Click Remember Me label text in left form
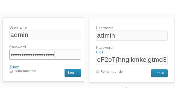Viewport: 175px width, 109px height. click(x=25, y=71)
